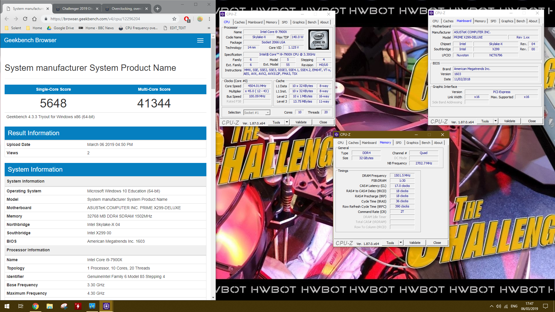Open Chrome from the taskbar
The height and width of the screenshot is (312, 555).
[x=35, y=306]
